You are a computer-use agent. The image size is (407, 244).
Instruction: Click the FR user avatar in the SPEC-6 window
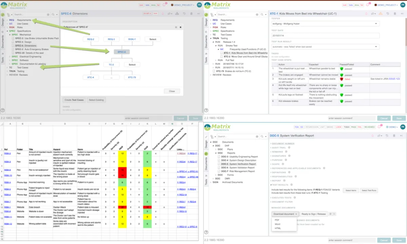pyautogui.click(x=199, y=5)
